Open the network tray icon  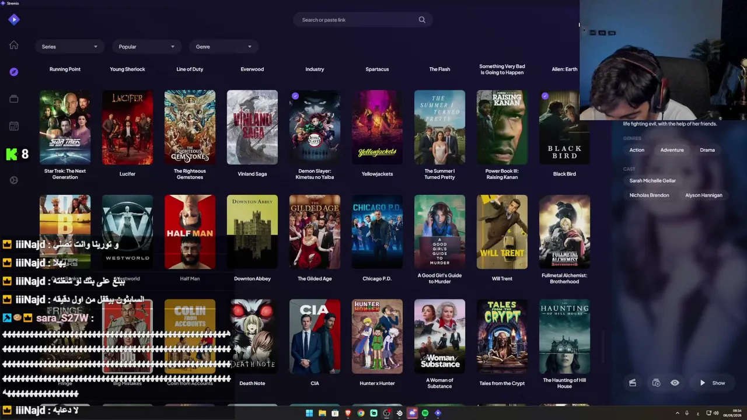point(708,413)
